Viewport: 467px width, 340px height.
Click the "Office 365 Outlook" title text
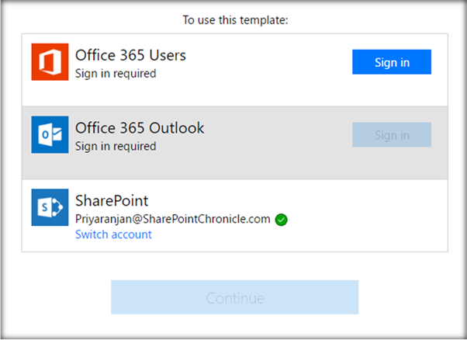point(140,127)
